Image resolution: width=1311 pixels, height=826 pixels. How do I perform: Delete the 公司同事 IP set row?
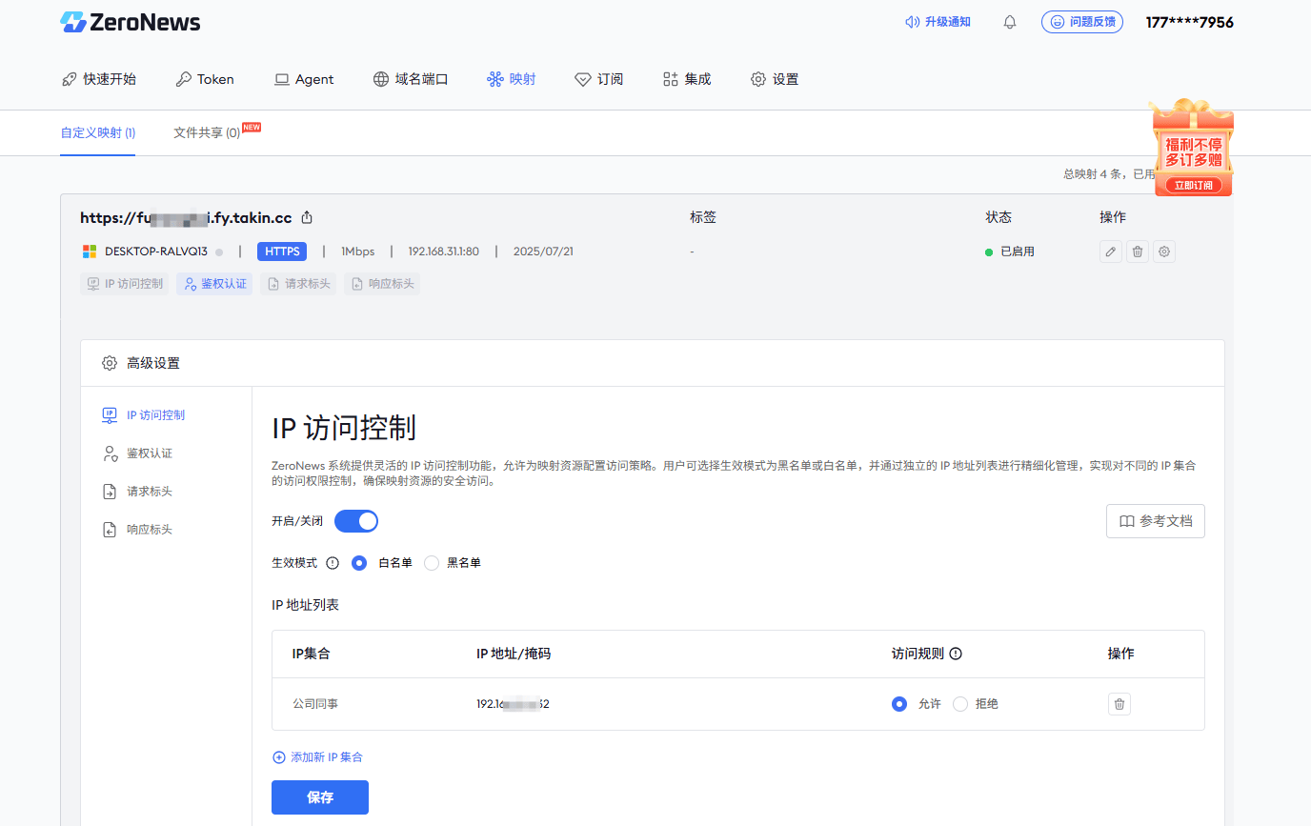tap(1119, 704)
